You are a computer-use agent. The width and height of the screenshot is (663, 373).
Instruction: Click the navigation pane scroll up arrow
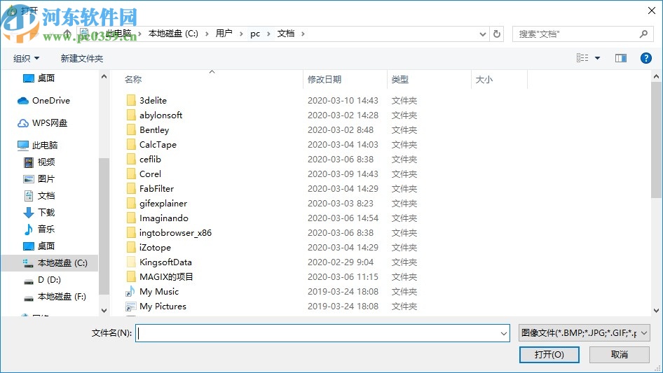104,76
